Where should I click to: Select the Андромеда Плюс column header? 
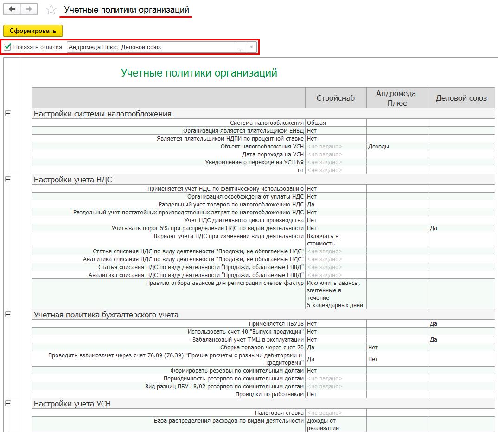[x=397, y=98]
